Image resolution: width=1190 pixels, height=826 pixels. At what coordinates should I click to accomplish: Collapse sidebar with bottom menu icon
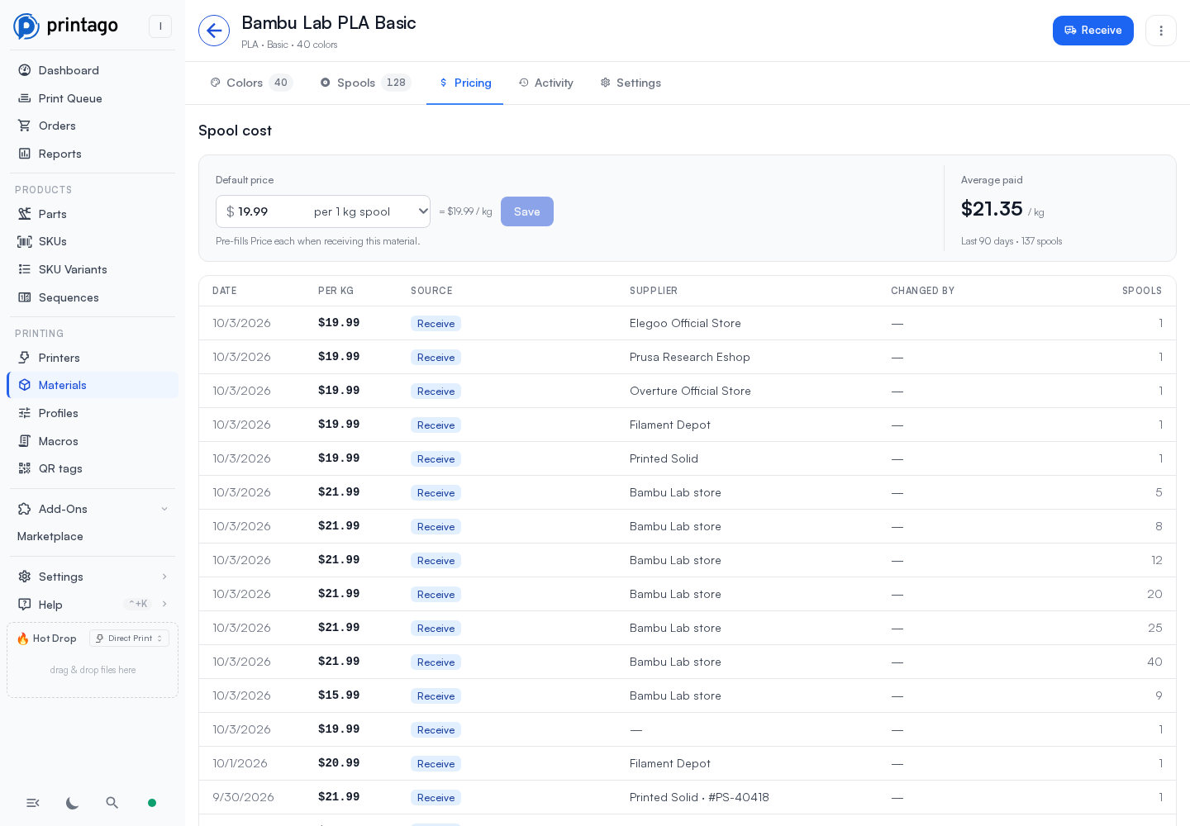[x=33, y=803]
